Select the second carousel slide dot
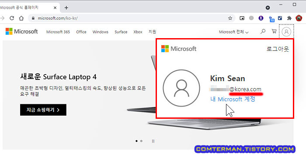Viewport: 306px width, 160px height. pyautogui.click(x=141, y=141)
